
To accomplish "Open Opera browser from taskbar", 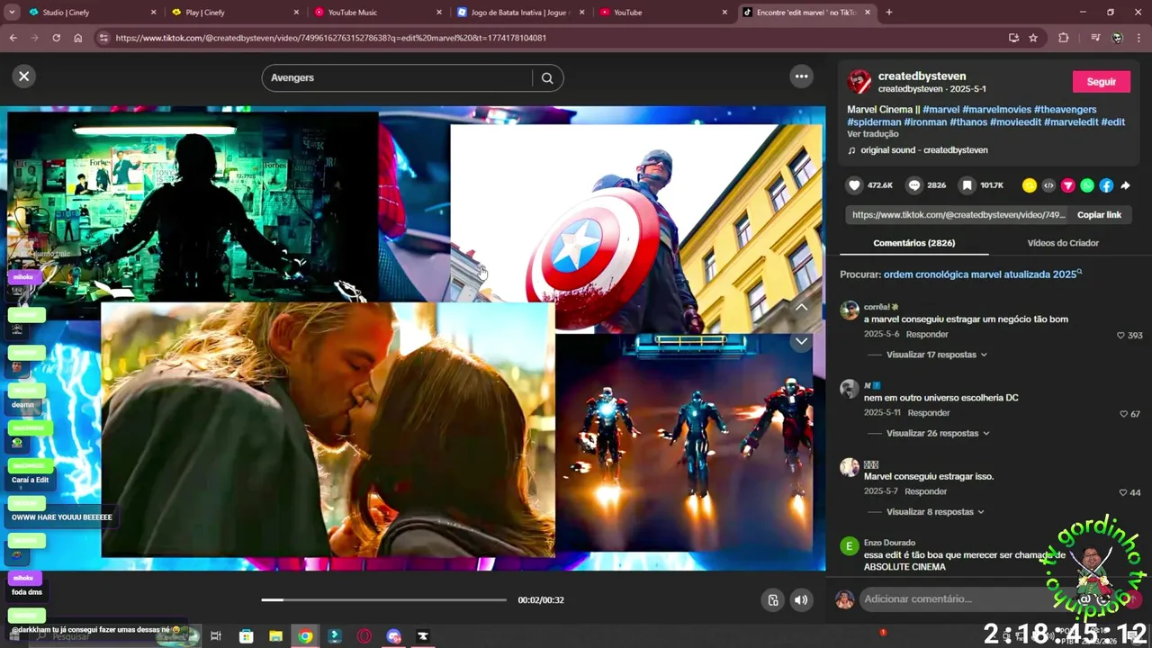I will 364,636.
